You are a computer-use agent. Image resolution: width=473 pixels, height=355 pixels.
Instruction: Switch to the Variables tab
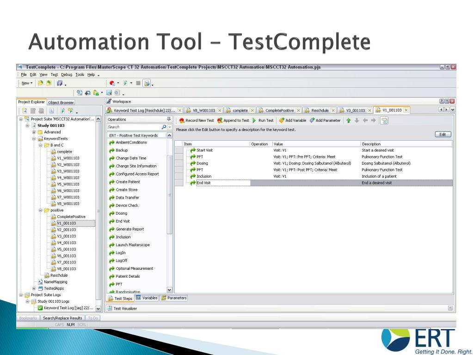click(147, 298)
